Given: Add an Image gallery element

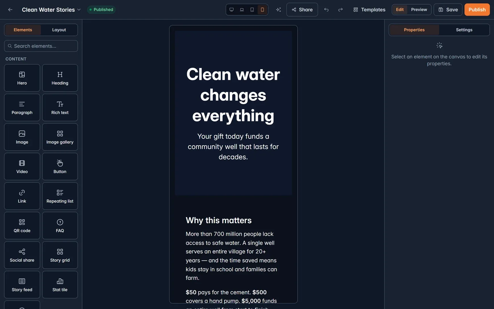Looking at the screenshot, I should pyautogui.click(x=60, y=137).
